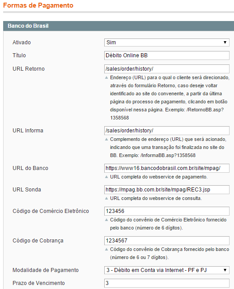Open the Modalidade de Pagamento dropdown
This screenshot has height=289, width=234.
(x=167, y=270)
